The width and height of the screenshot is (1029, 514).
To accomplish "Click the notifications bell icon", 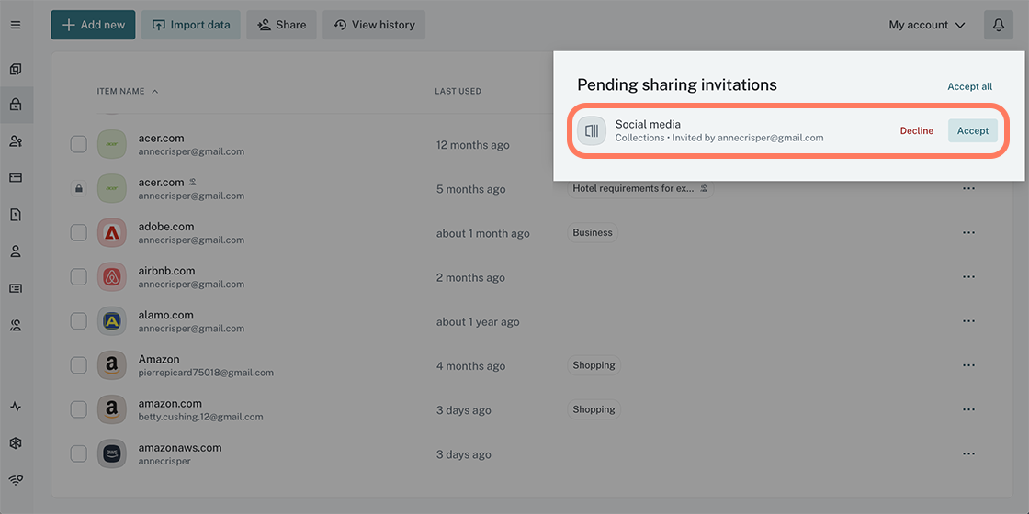I will pos(999,25).
